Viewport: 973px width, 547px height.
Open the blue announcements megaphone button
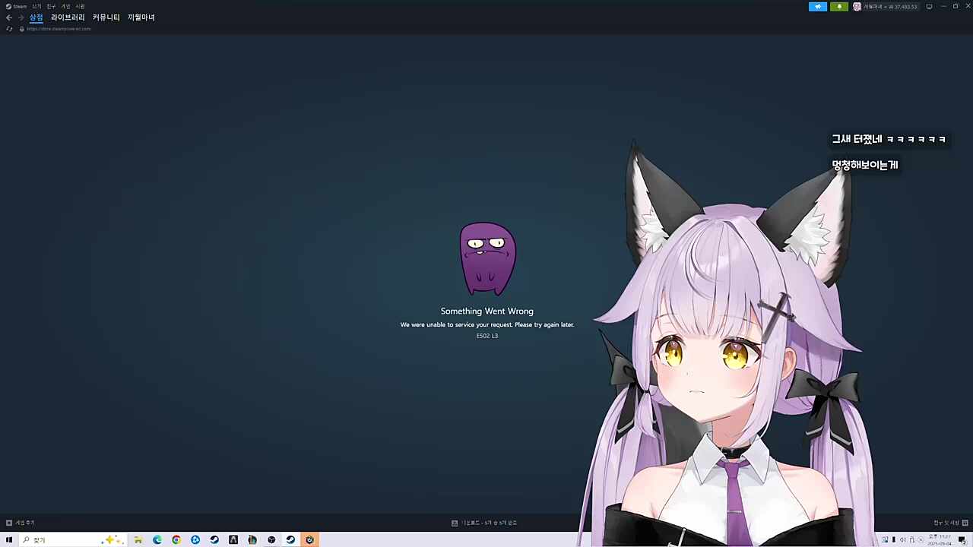(x=818, y=7)
